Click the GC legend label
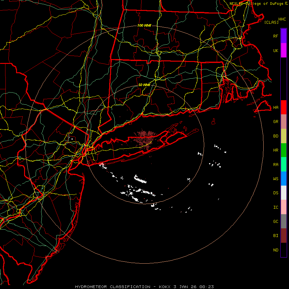Viewport: 289px width, 289px height. pos(276,221)
